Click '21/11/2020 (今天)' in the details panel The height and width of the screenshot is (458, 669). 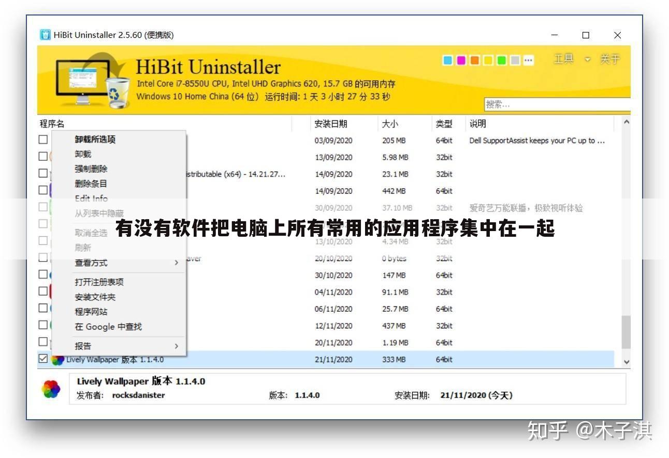pyautogui.click(x=476, y=395)
